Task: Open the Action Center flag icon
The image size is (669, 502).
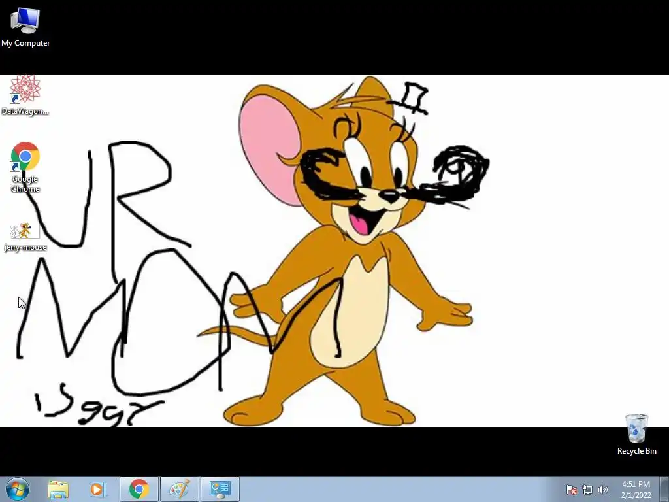Action: point(572,490)
